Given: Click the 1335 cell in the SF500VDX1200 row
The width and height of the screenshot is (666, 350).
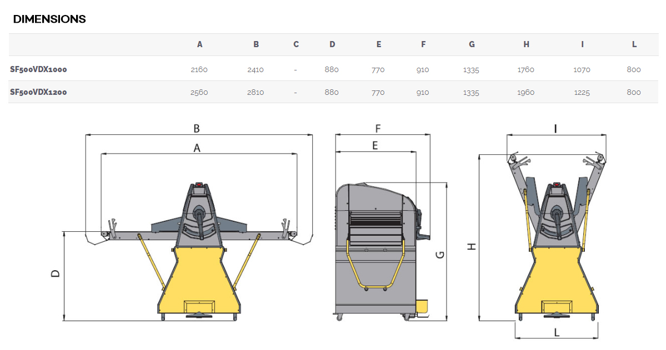Looking at the screenshot, I should coord(471,92).
